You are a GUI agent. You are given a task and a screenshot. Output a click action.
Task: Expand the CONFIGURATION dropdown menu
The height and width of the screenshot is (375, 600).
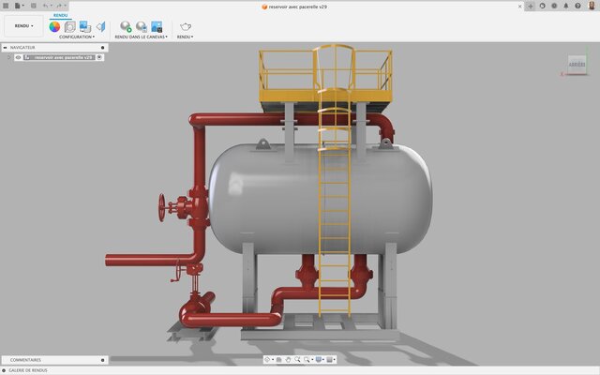[76, 37]
